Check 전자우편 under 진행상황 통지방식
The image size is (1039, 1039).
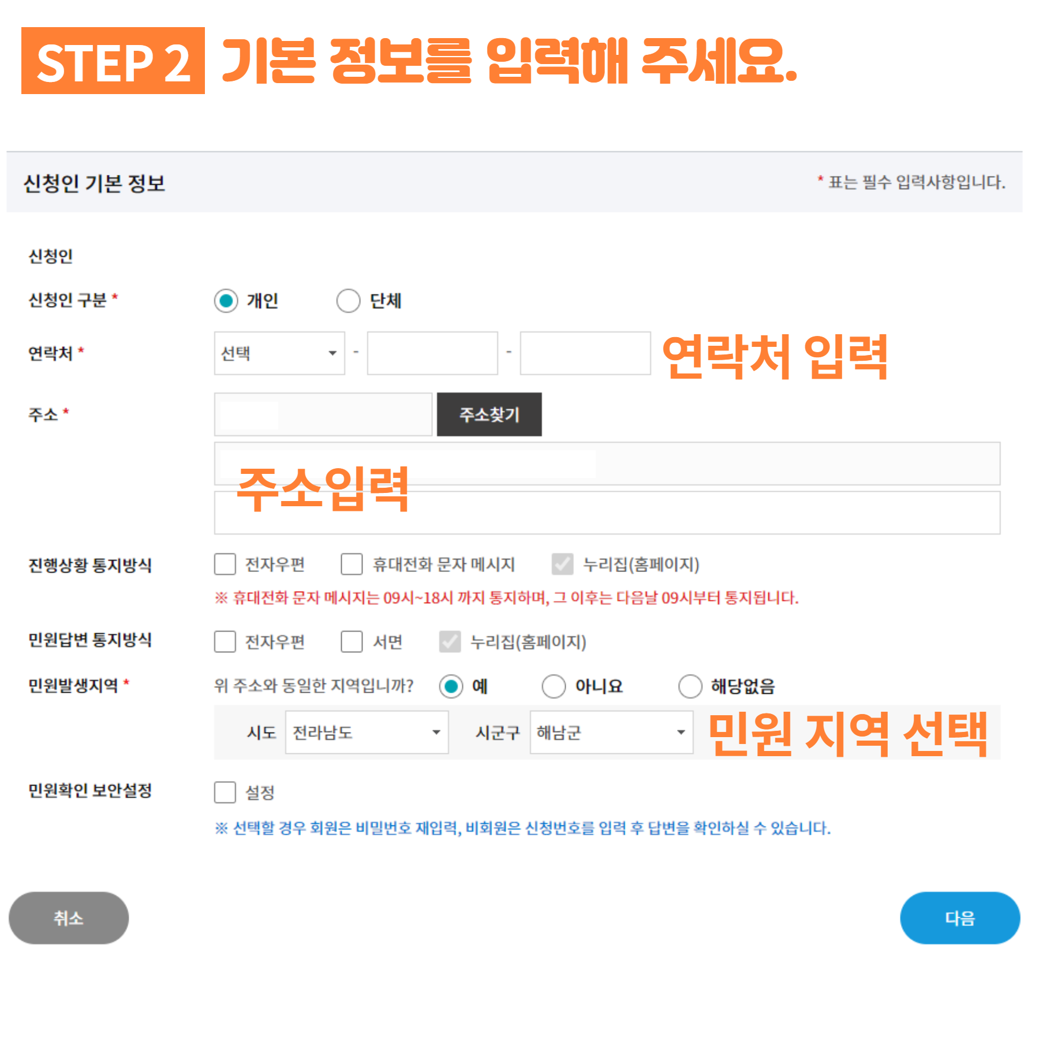tap(225, 564)
